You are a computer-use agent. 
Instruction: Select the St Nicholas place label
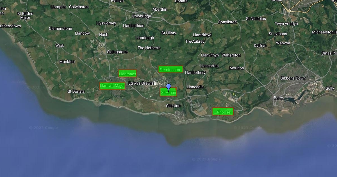[256, 19]
